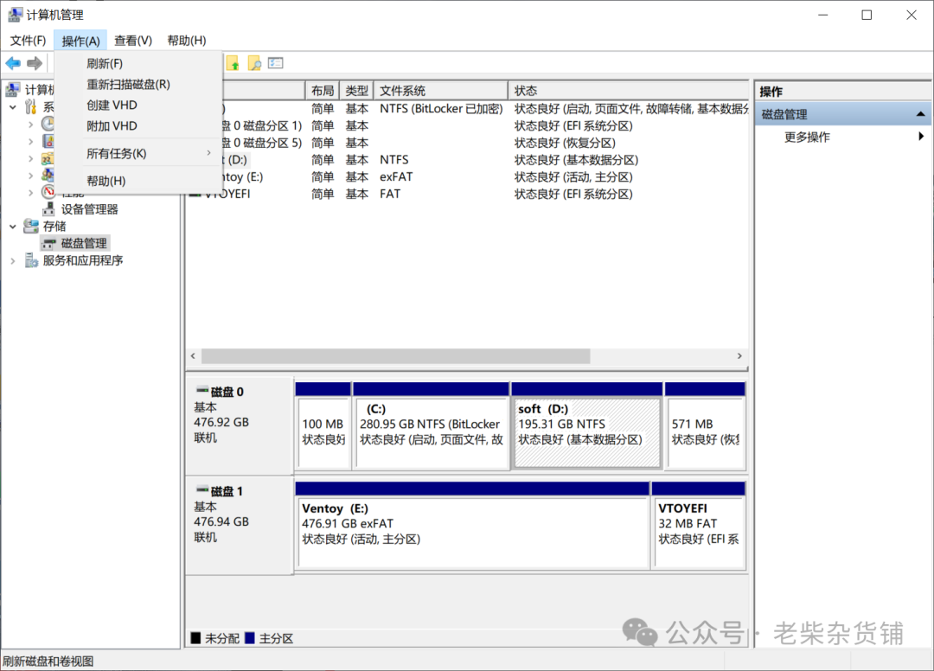This screenshot has width=934, height=671.
Task: Click the exFAT file system cell
Action: coord(396,177)
